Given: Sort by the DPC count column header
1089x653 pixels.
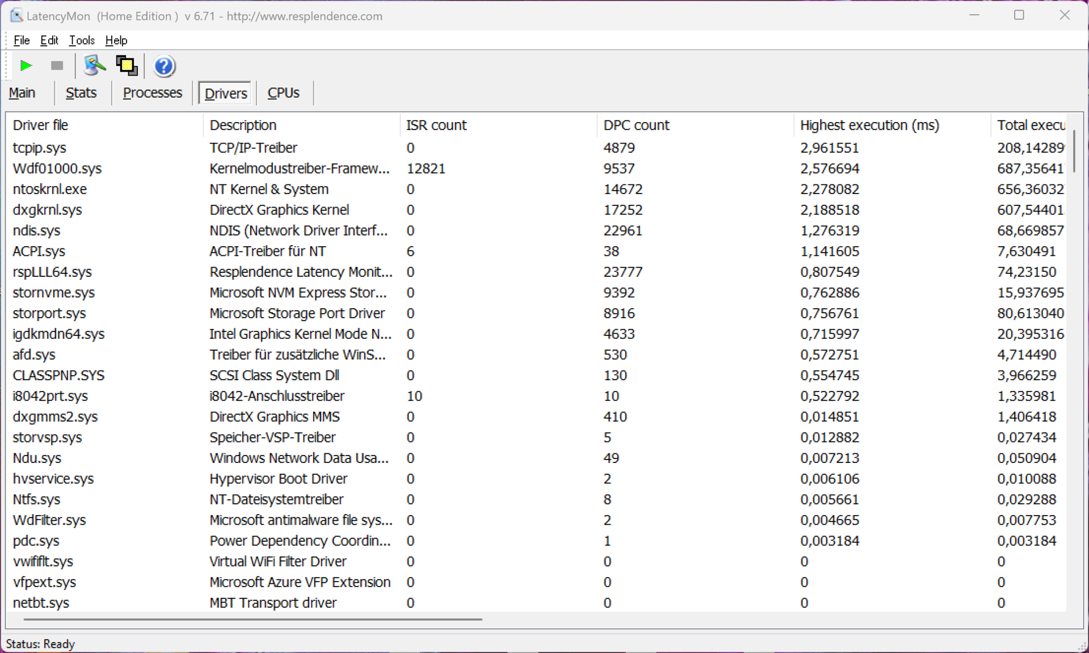Looking at the screenshot, I should coord(636,125).
